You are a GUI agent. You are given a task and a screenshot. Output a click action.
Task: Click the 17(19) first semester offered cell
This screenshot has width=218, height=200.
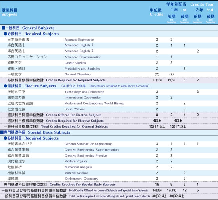(171, 190)
